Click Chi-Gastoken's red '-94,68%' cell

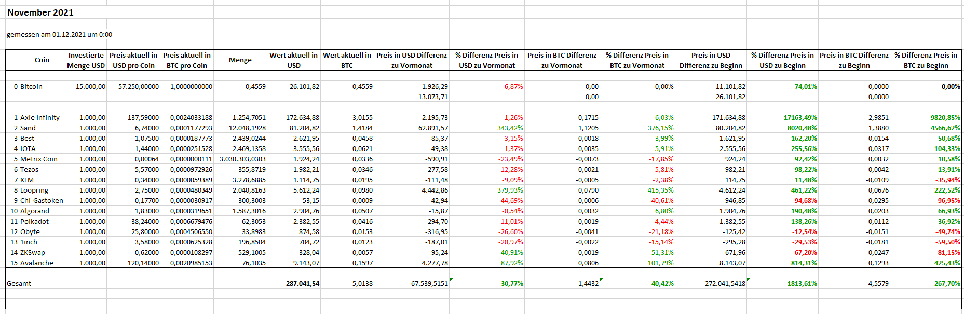(804, 201)
